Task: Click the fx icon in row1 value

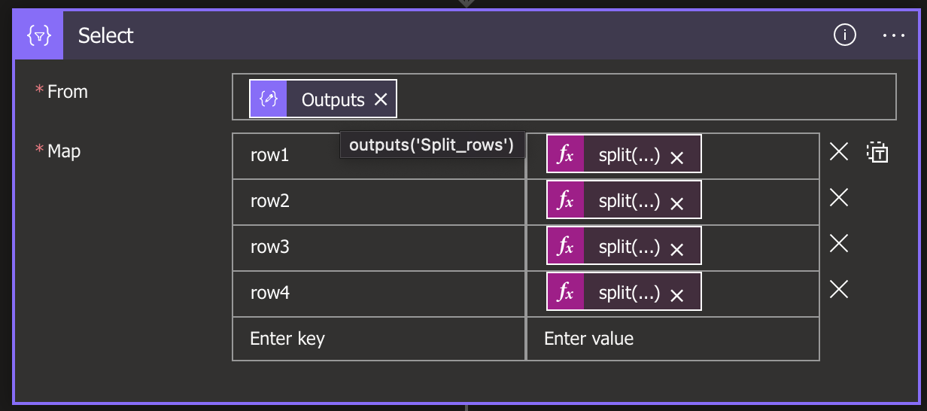Action: [x=566, y=154]
